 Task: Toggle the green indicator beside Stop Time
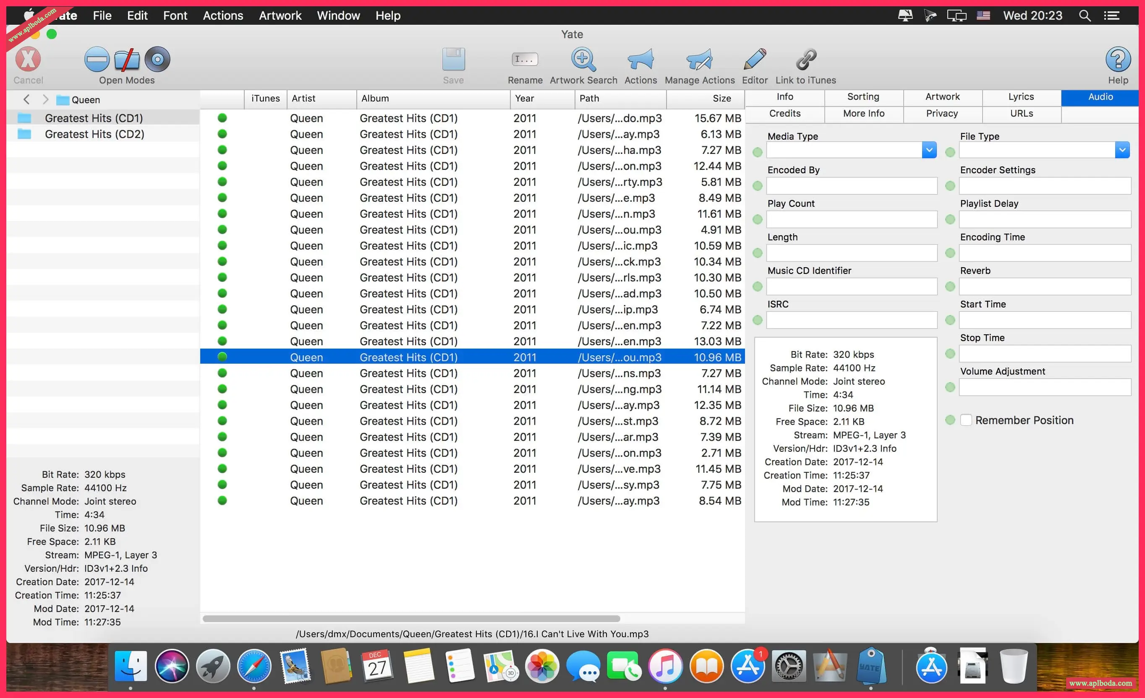pos(950,354)
